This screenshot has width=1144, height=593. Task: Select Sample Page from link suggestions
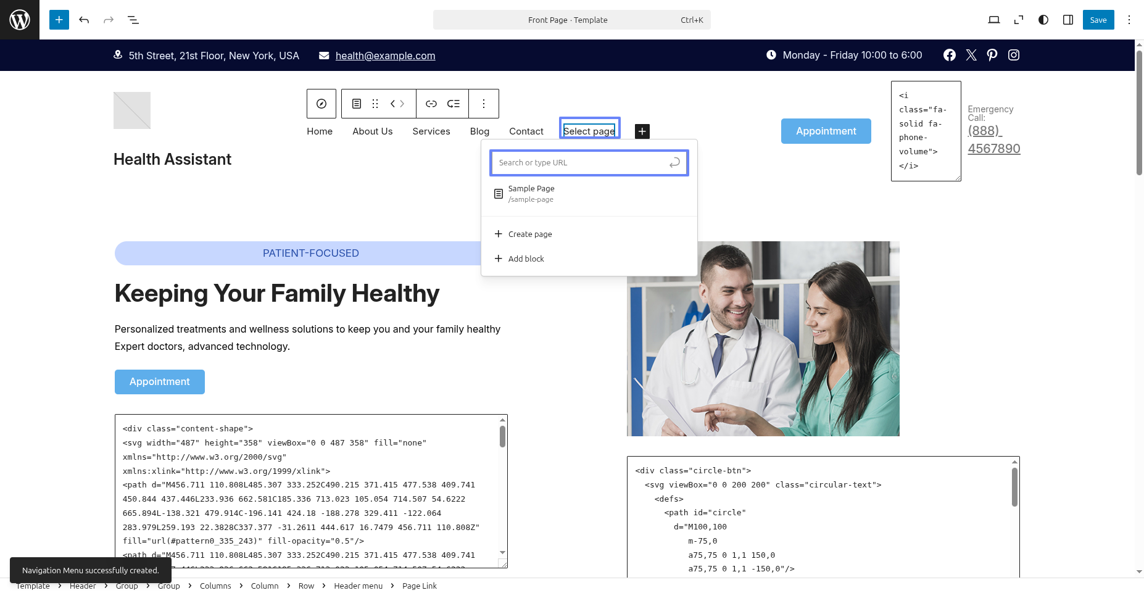pyautogui.click(x=531, y=193)
